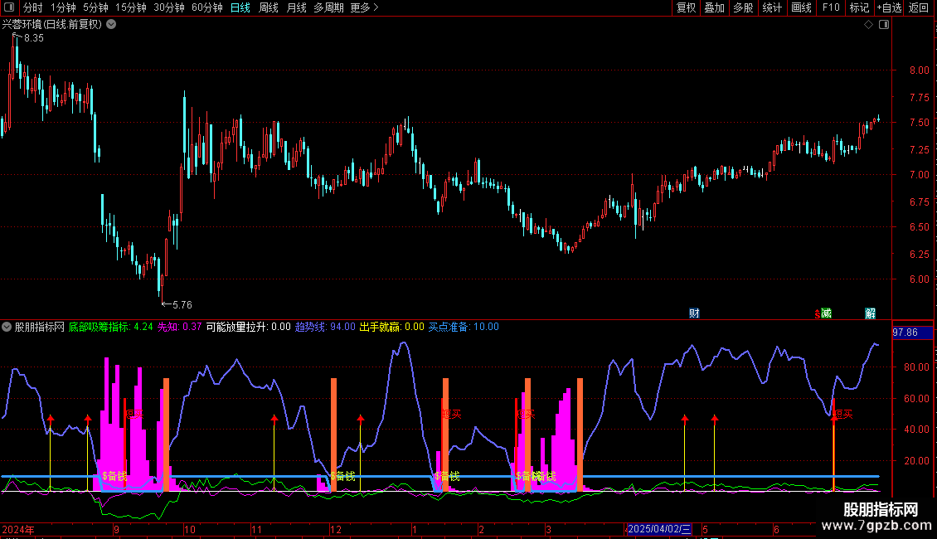The image size is (937, 539).
Task: Select the 60分钟 period tab
Action: click(x=207, y=8)
